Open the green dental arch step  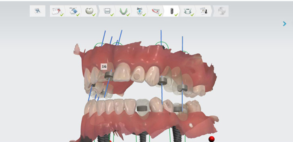coord(123,11)
